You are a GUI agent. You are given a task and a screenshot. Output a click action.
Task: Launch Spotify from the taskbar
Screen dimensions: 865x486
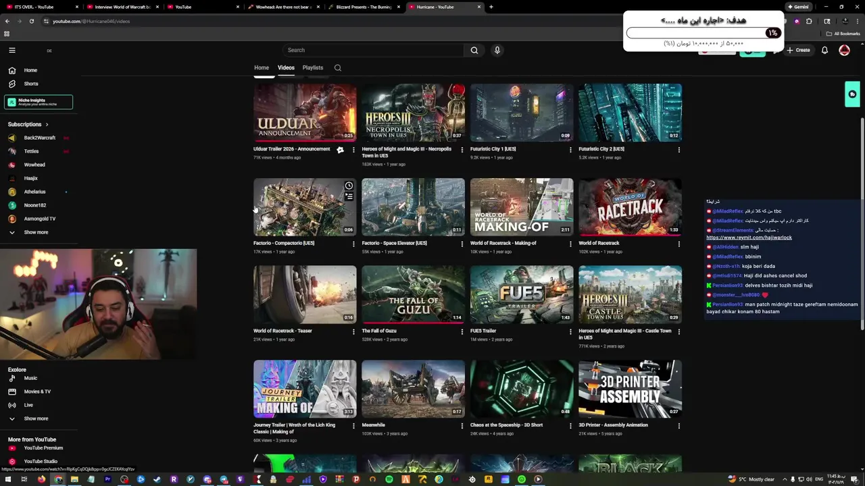coord(389,479)
